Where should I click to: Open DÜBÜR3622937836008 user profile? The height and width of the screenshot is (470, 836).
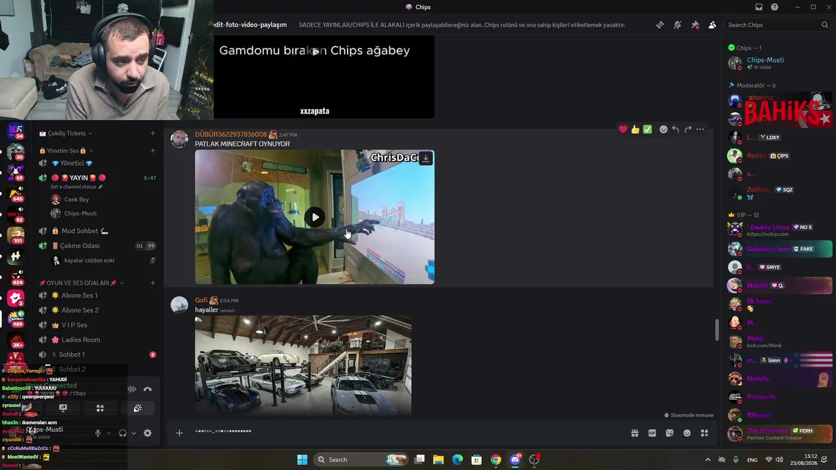[x=231, y=134]
